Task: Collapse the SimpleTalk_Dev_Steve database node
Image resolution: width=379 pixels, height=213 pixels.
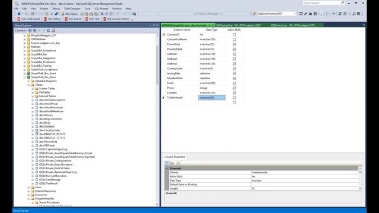Action: 25,78
